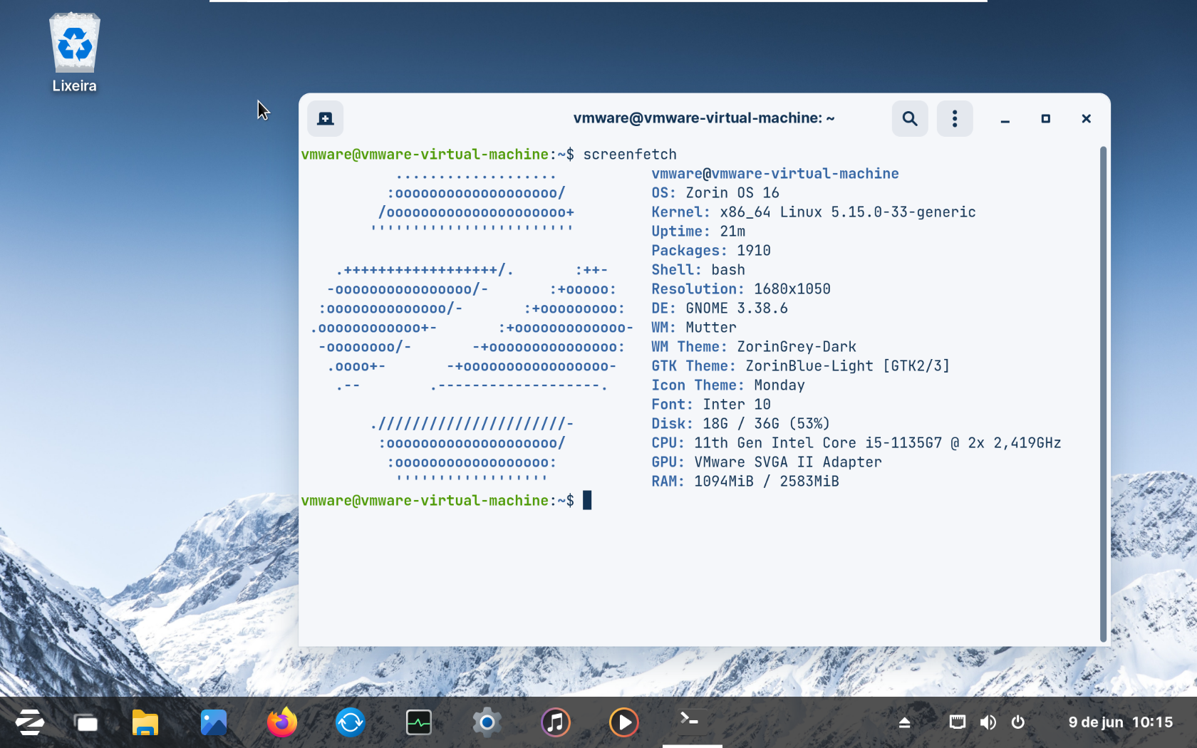Screen dimensions: 1197x748
Task: Click the bottom prompt line with the cursor
Action: pos(447,501)
